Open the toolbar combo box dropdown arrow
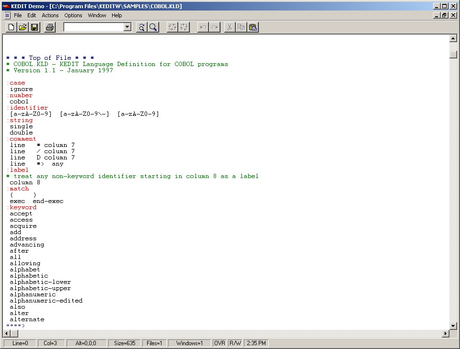This screenshot has width=460, height=349. pos(127,27)
